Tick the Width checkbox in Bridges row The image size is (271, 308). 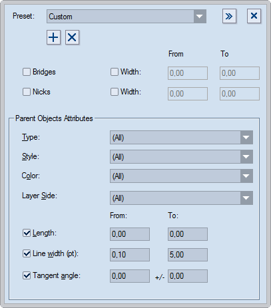pos(115,72)
